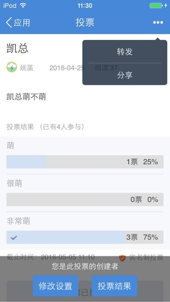Tap the 修改设置 button
This screenshot has width=170, height=302.
coord(55,286)
